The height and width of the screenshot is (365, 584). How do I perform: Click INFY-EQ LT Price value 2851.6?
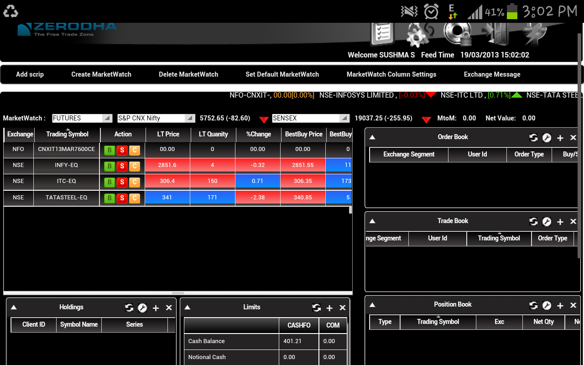[x=167, y=165]
